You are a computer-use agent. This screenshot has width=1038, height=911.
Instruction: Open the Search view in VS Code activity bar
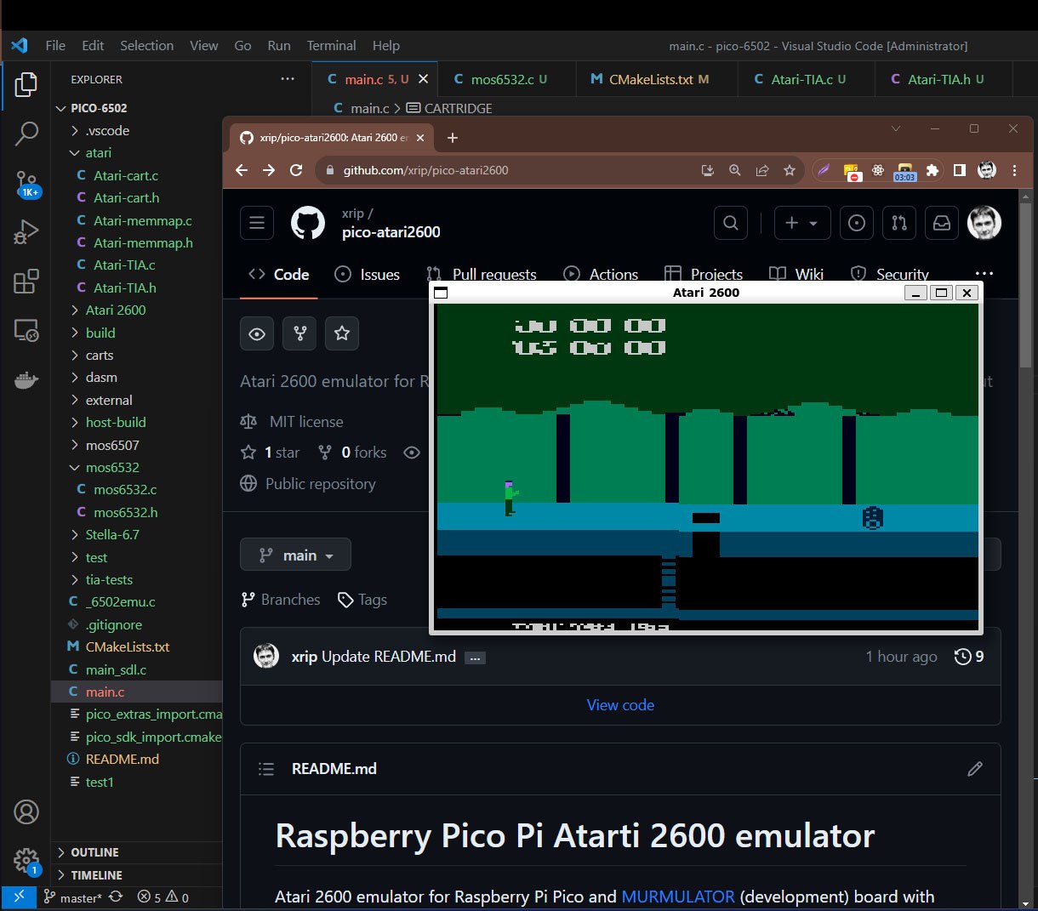point(26,133)
